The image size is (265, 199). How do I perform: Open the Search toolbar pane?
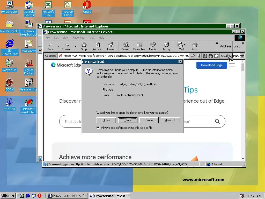pos(126,47)
